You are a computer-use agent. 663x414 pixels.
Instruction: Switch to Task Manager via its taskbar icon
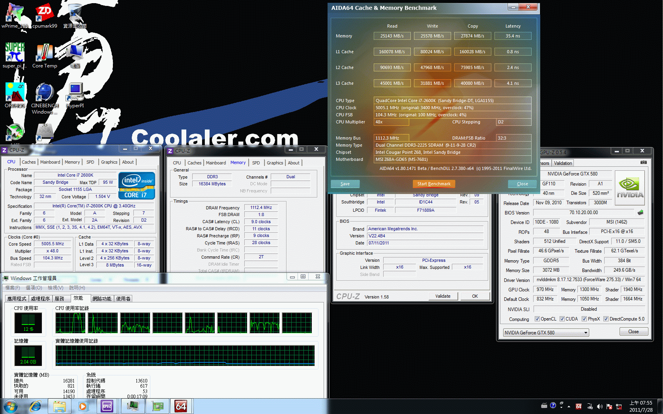133,406
